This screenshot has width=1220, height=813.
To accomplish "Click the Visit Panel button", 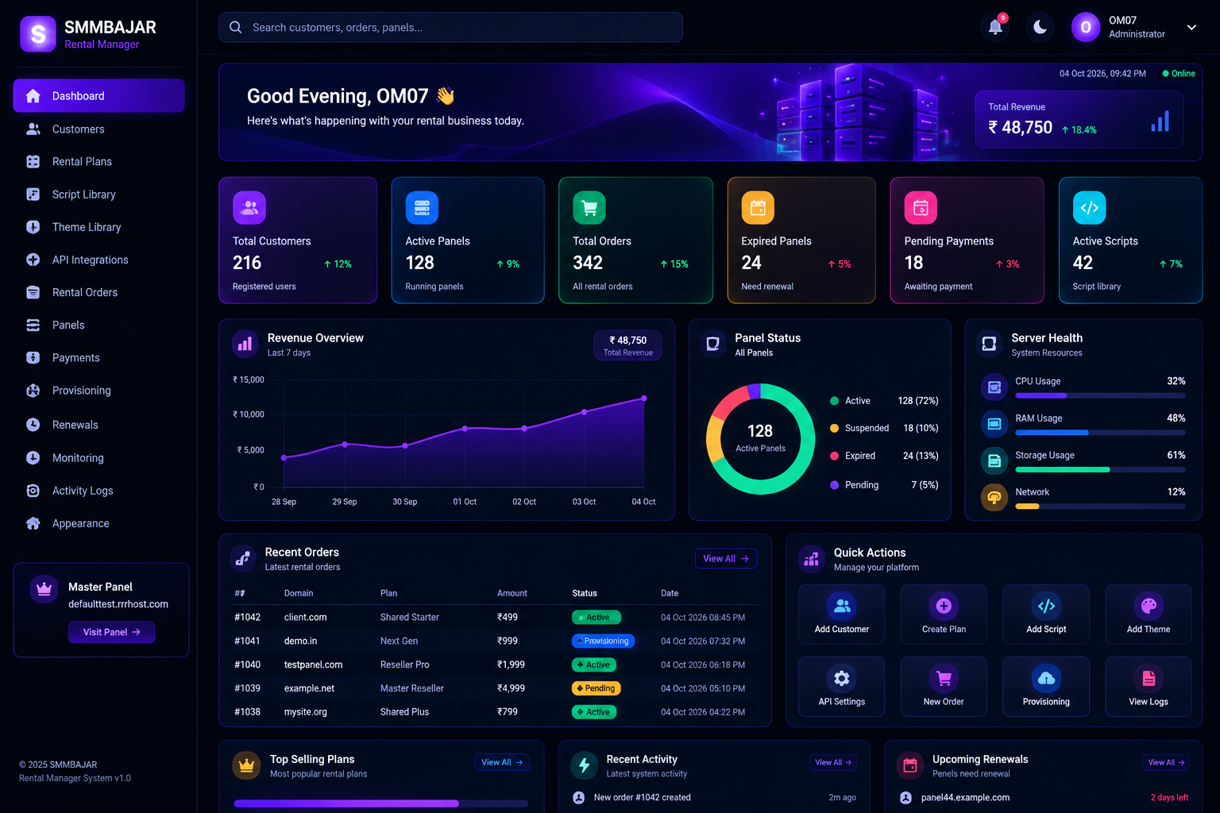I will tap(111, 632).
